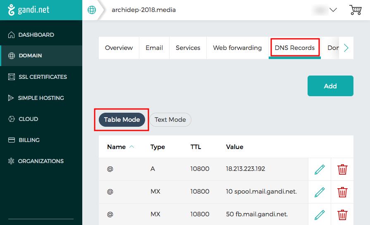The height and width of the screenshot is (225, 370).
Task: Go to SSL Certificates in sidebar
Action: (42, 77)
